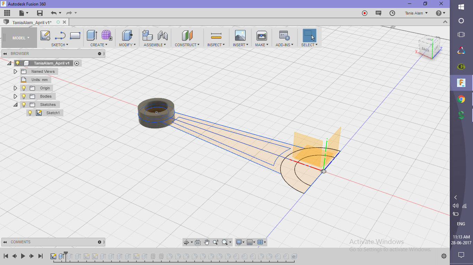Jump to timeline end
This screenshot has width=473, height=265.
[x=41, y=256]
